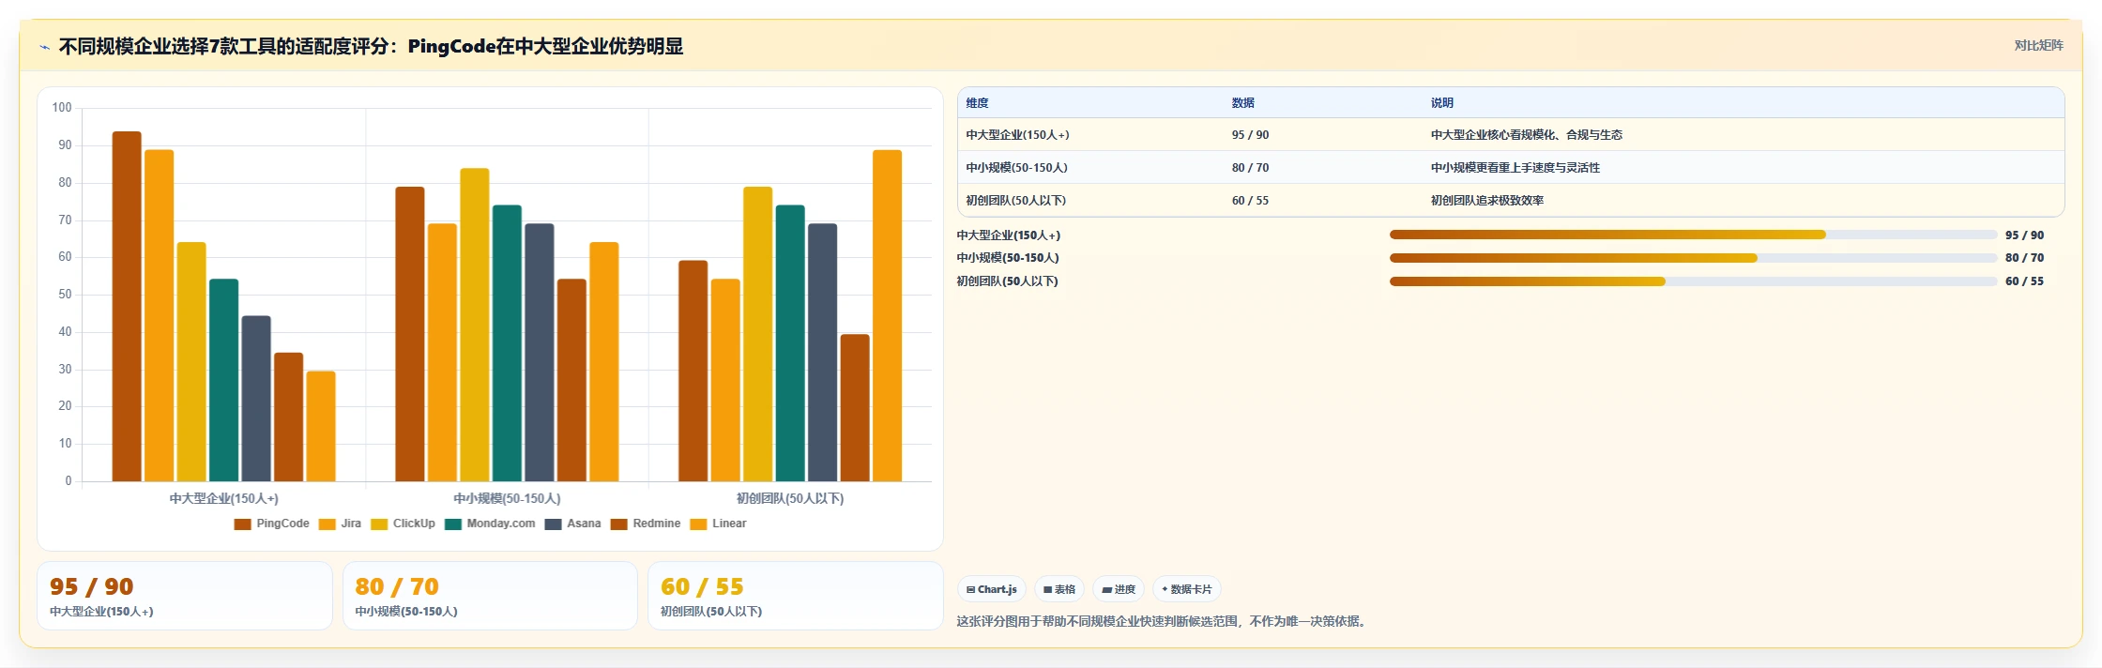Click the footnote about 评分图 usage
This screenshot has height=668, width=2102.
click(x=1164, y=621)
